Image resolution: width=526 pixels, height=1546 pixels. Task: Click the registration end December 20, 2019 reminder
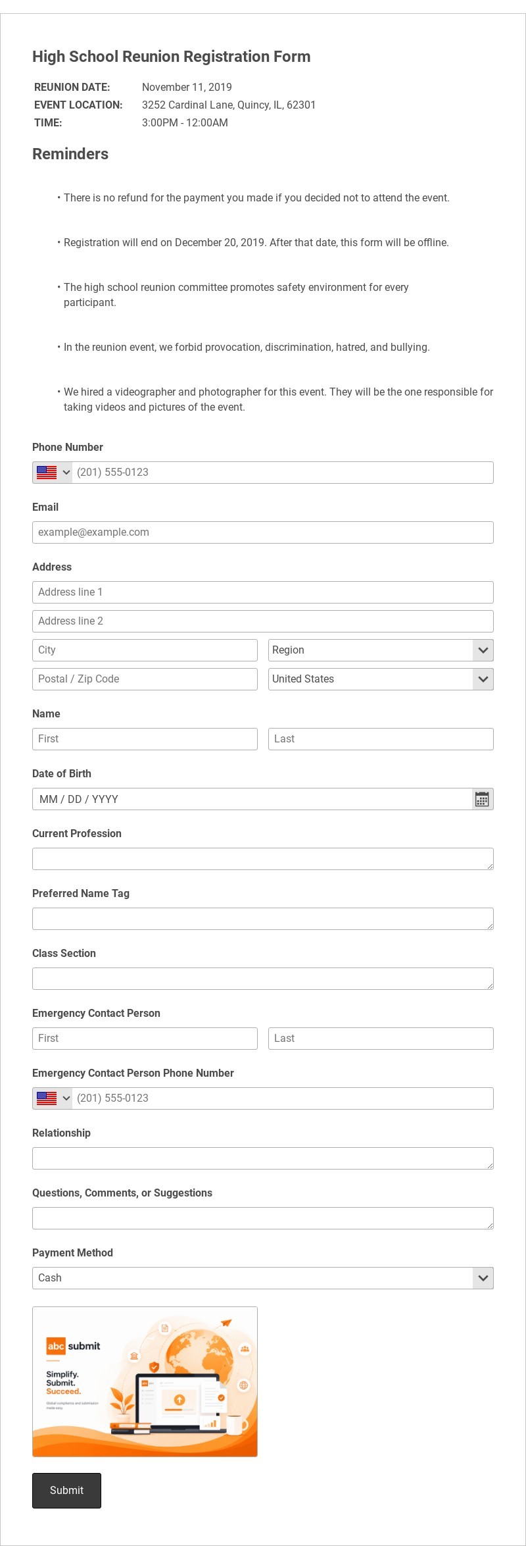pos(256,242)
